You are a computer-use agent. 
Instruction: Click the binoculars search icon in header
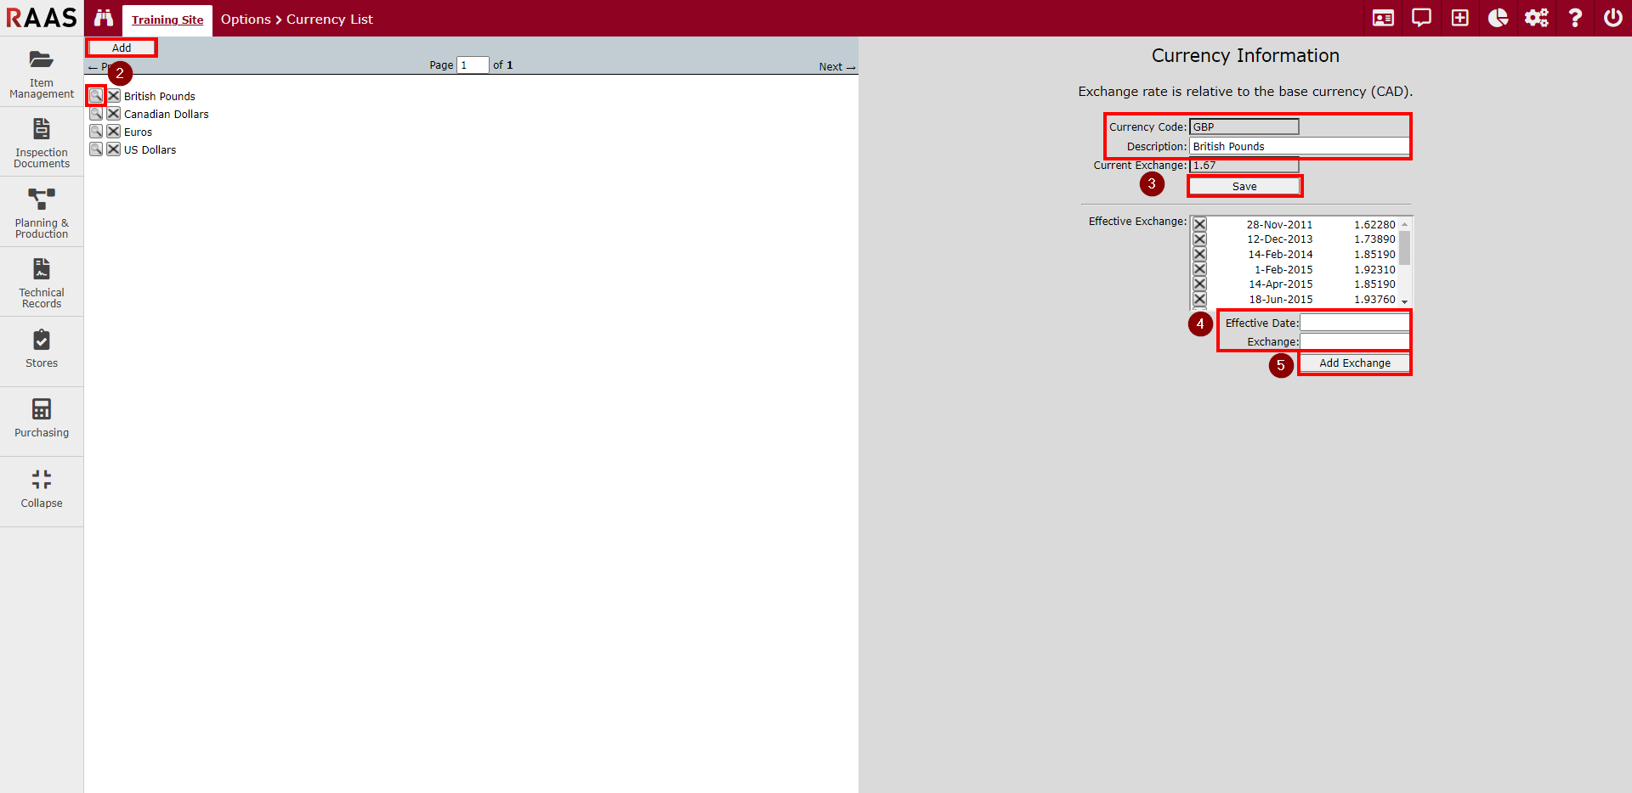104,18
